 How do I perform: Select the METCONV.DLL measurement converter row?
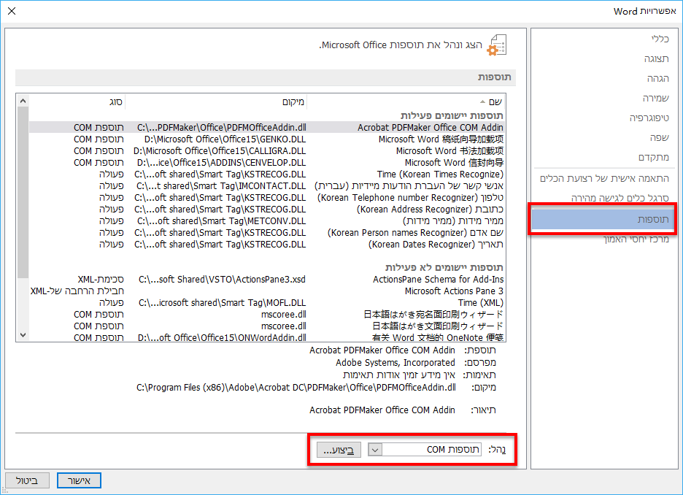(267, 221)
